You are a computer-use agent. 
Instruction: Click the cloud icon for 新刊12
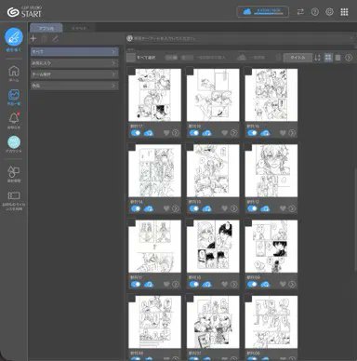(265, 208)
